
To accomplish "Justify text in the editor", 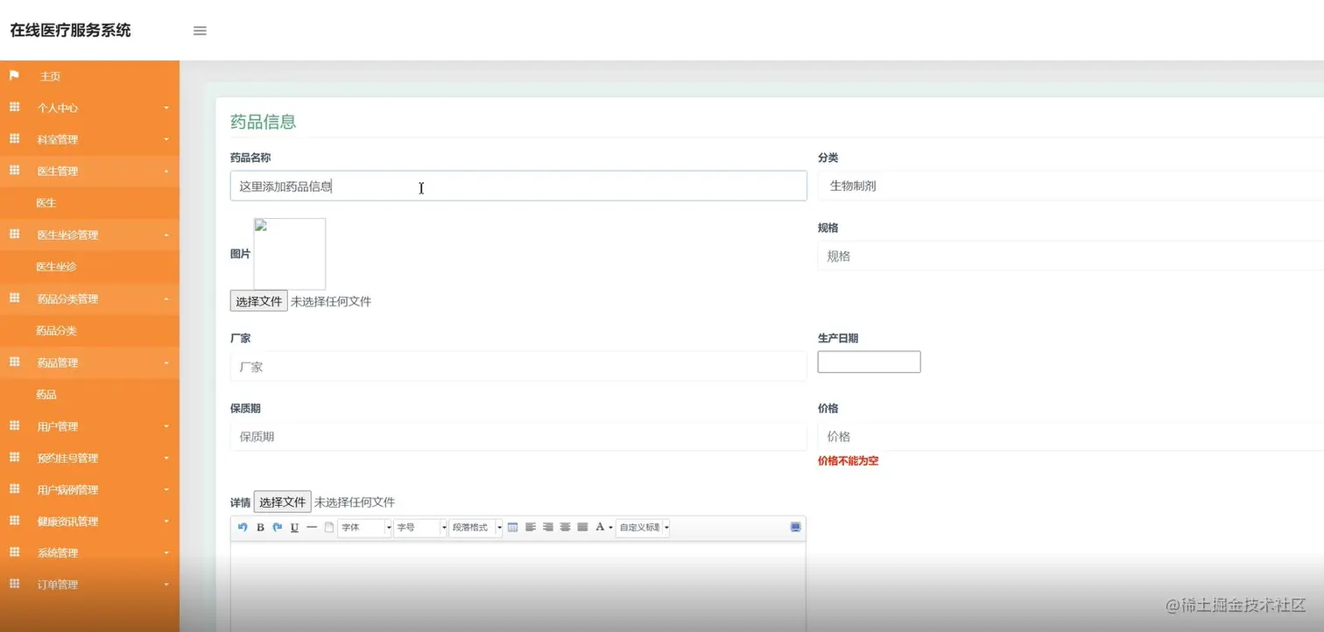I will [583, 527].
